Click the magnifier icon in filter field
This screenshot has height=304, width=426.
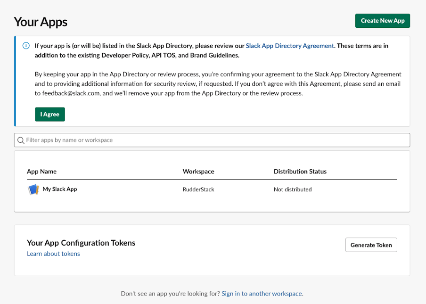coord(21,140)
